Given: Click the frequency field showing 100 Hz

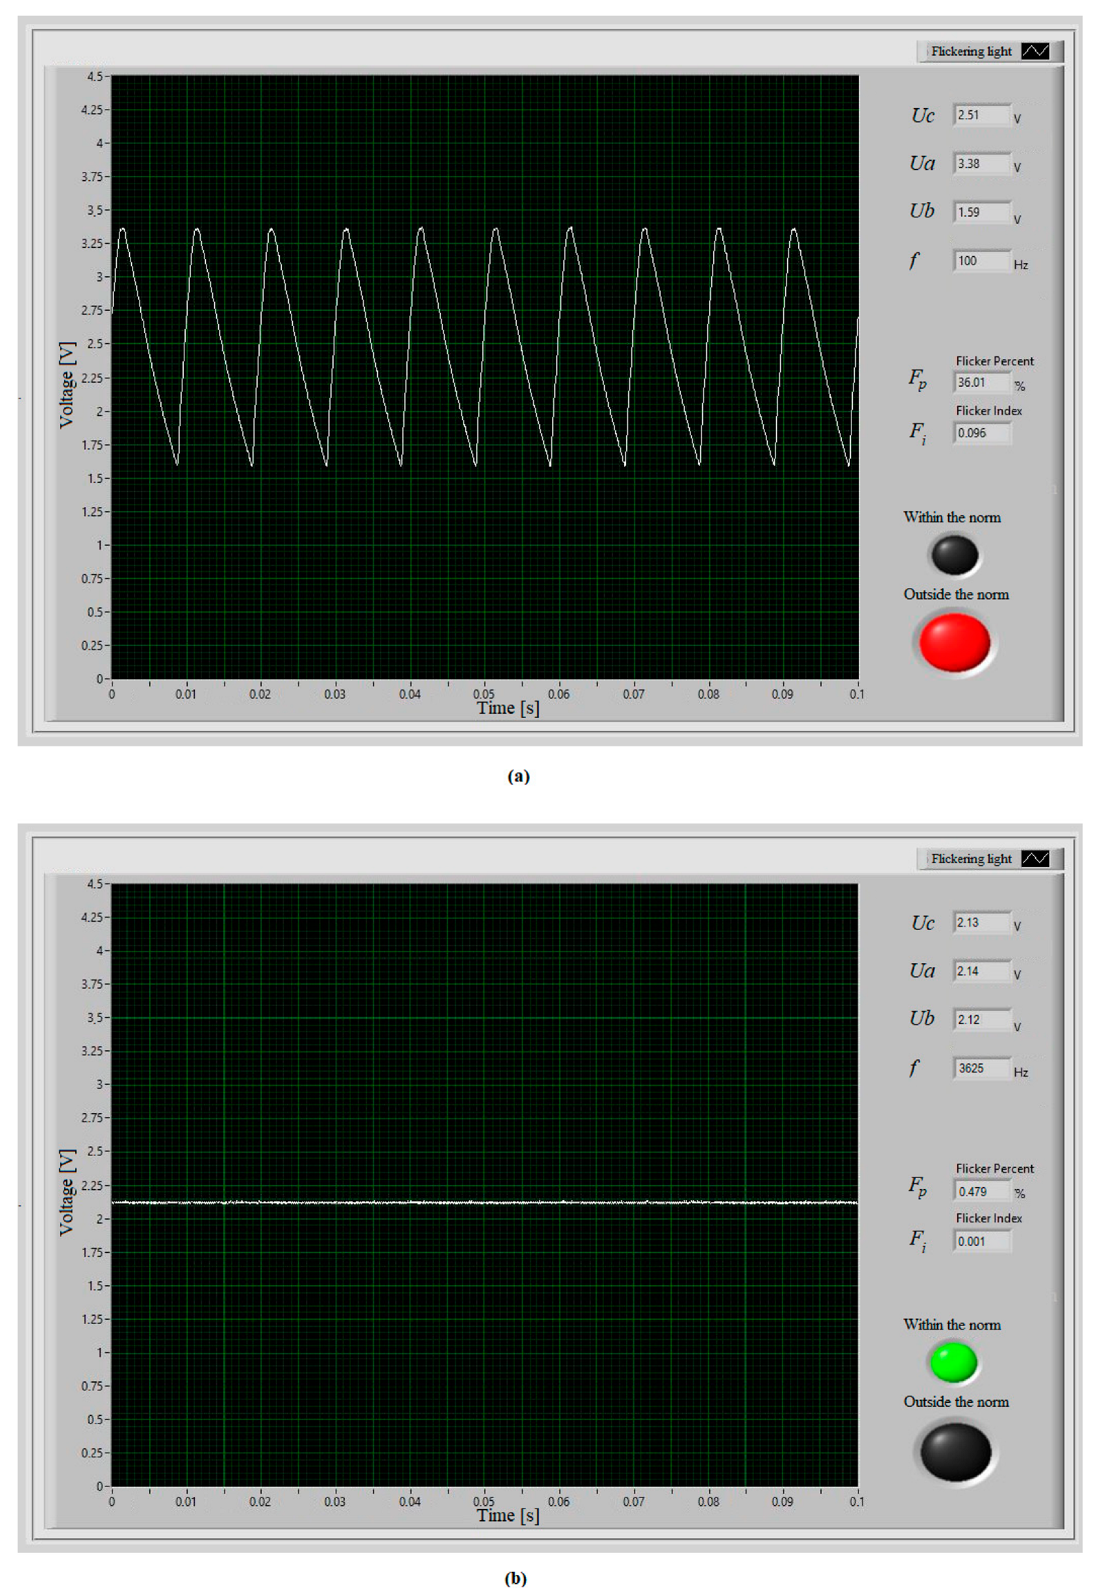Looking at the screenshot, I should (982, 261).
